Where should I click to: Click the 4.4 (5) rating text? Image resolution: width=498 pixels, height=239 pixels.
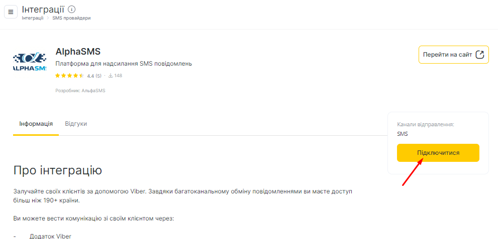coord(94,76)
